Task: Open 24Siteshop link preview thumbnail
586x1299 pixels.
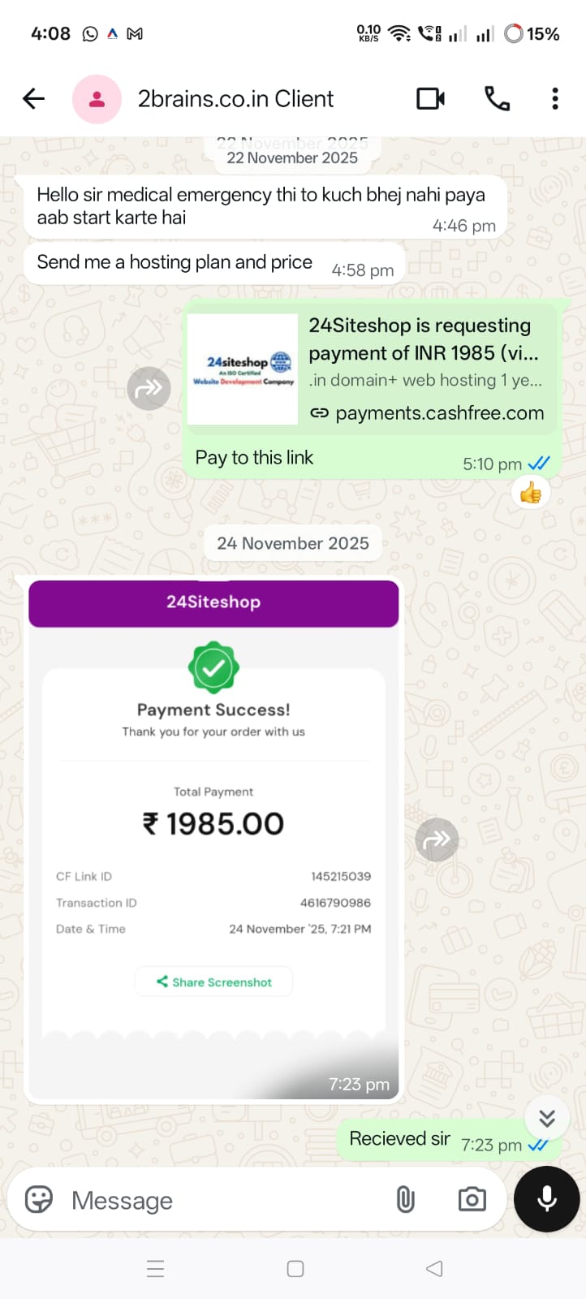Action: pyautogui.click(x=243, y=369)
